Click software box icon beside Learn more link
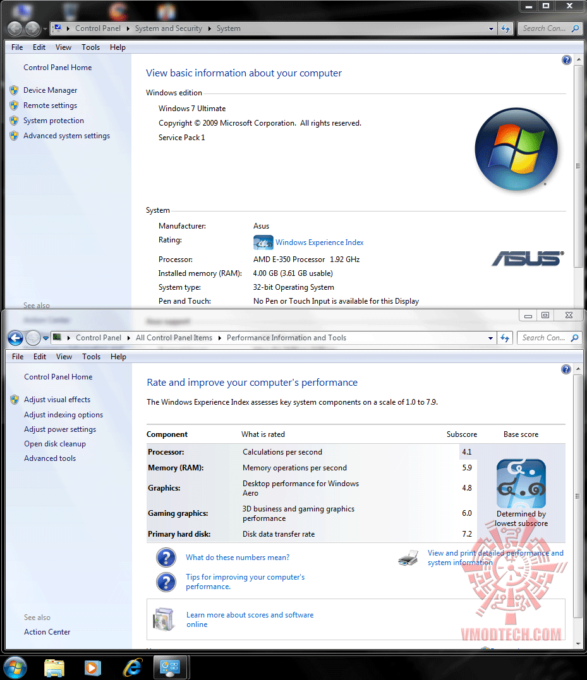 point(164,619)
